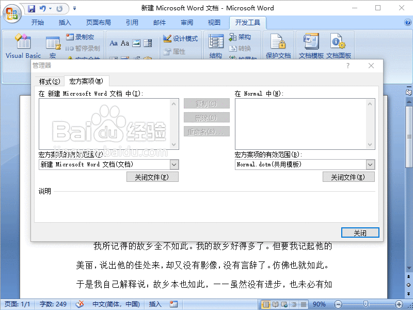Image resolution: width=413 pixels, height=310 pixels.
Task: Open the Macros (宏) button in ribbon
Action: (53, 47)
